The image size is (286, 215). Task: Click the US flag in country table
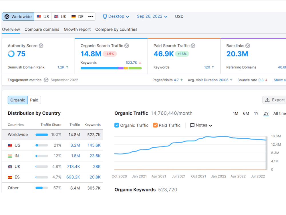[10, 145]
